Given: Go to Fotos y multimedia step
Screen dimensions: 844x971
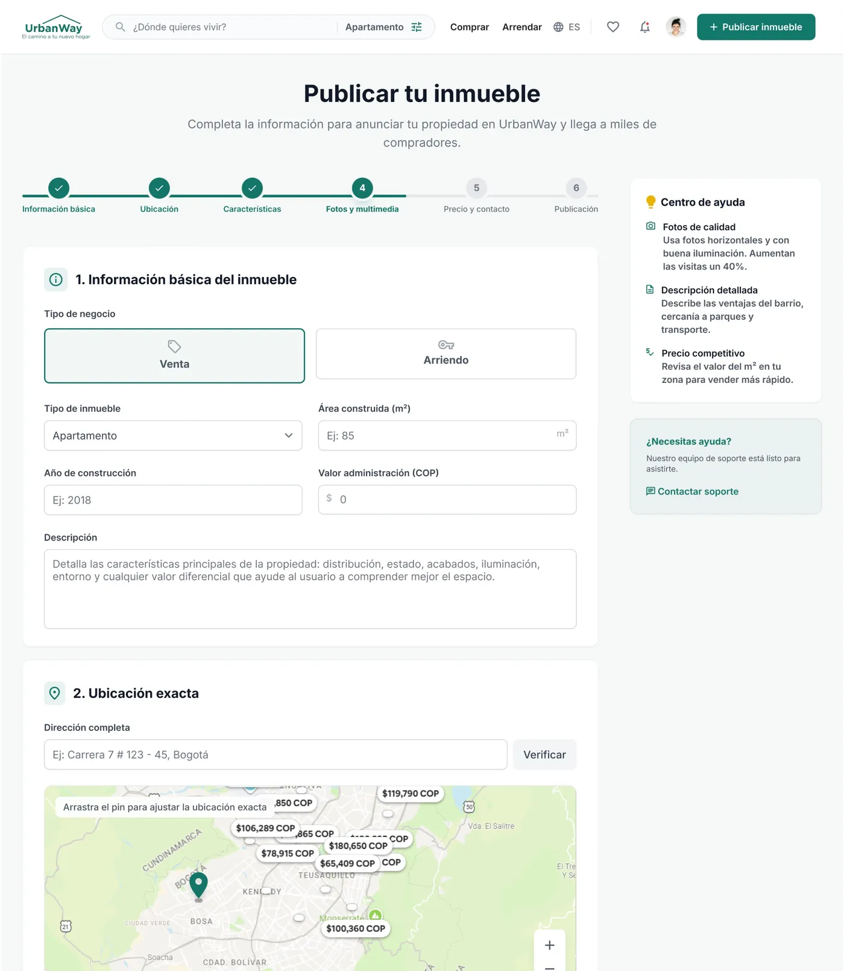Looking at the screenshot, I should pos(362,196).
